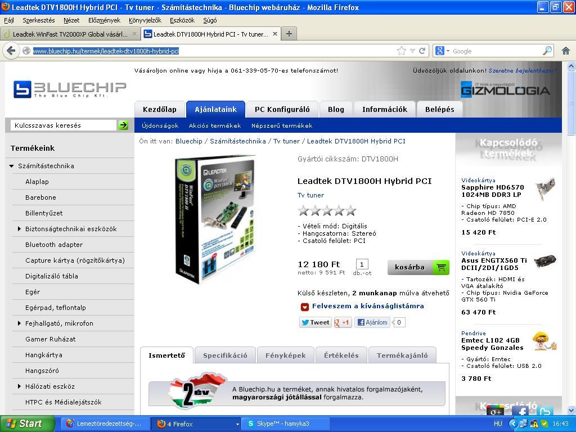
Task: Open the PC Konfiguráló navigation tab
Action: (x=282, y=110)
